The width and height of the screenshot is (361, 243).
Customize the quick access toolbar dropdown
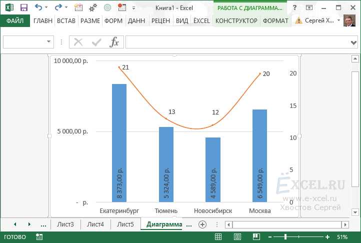133,8
